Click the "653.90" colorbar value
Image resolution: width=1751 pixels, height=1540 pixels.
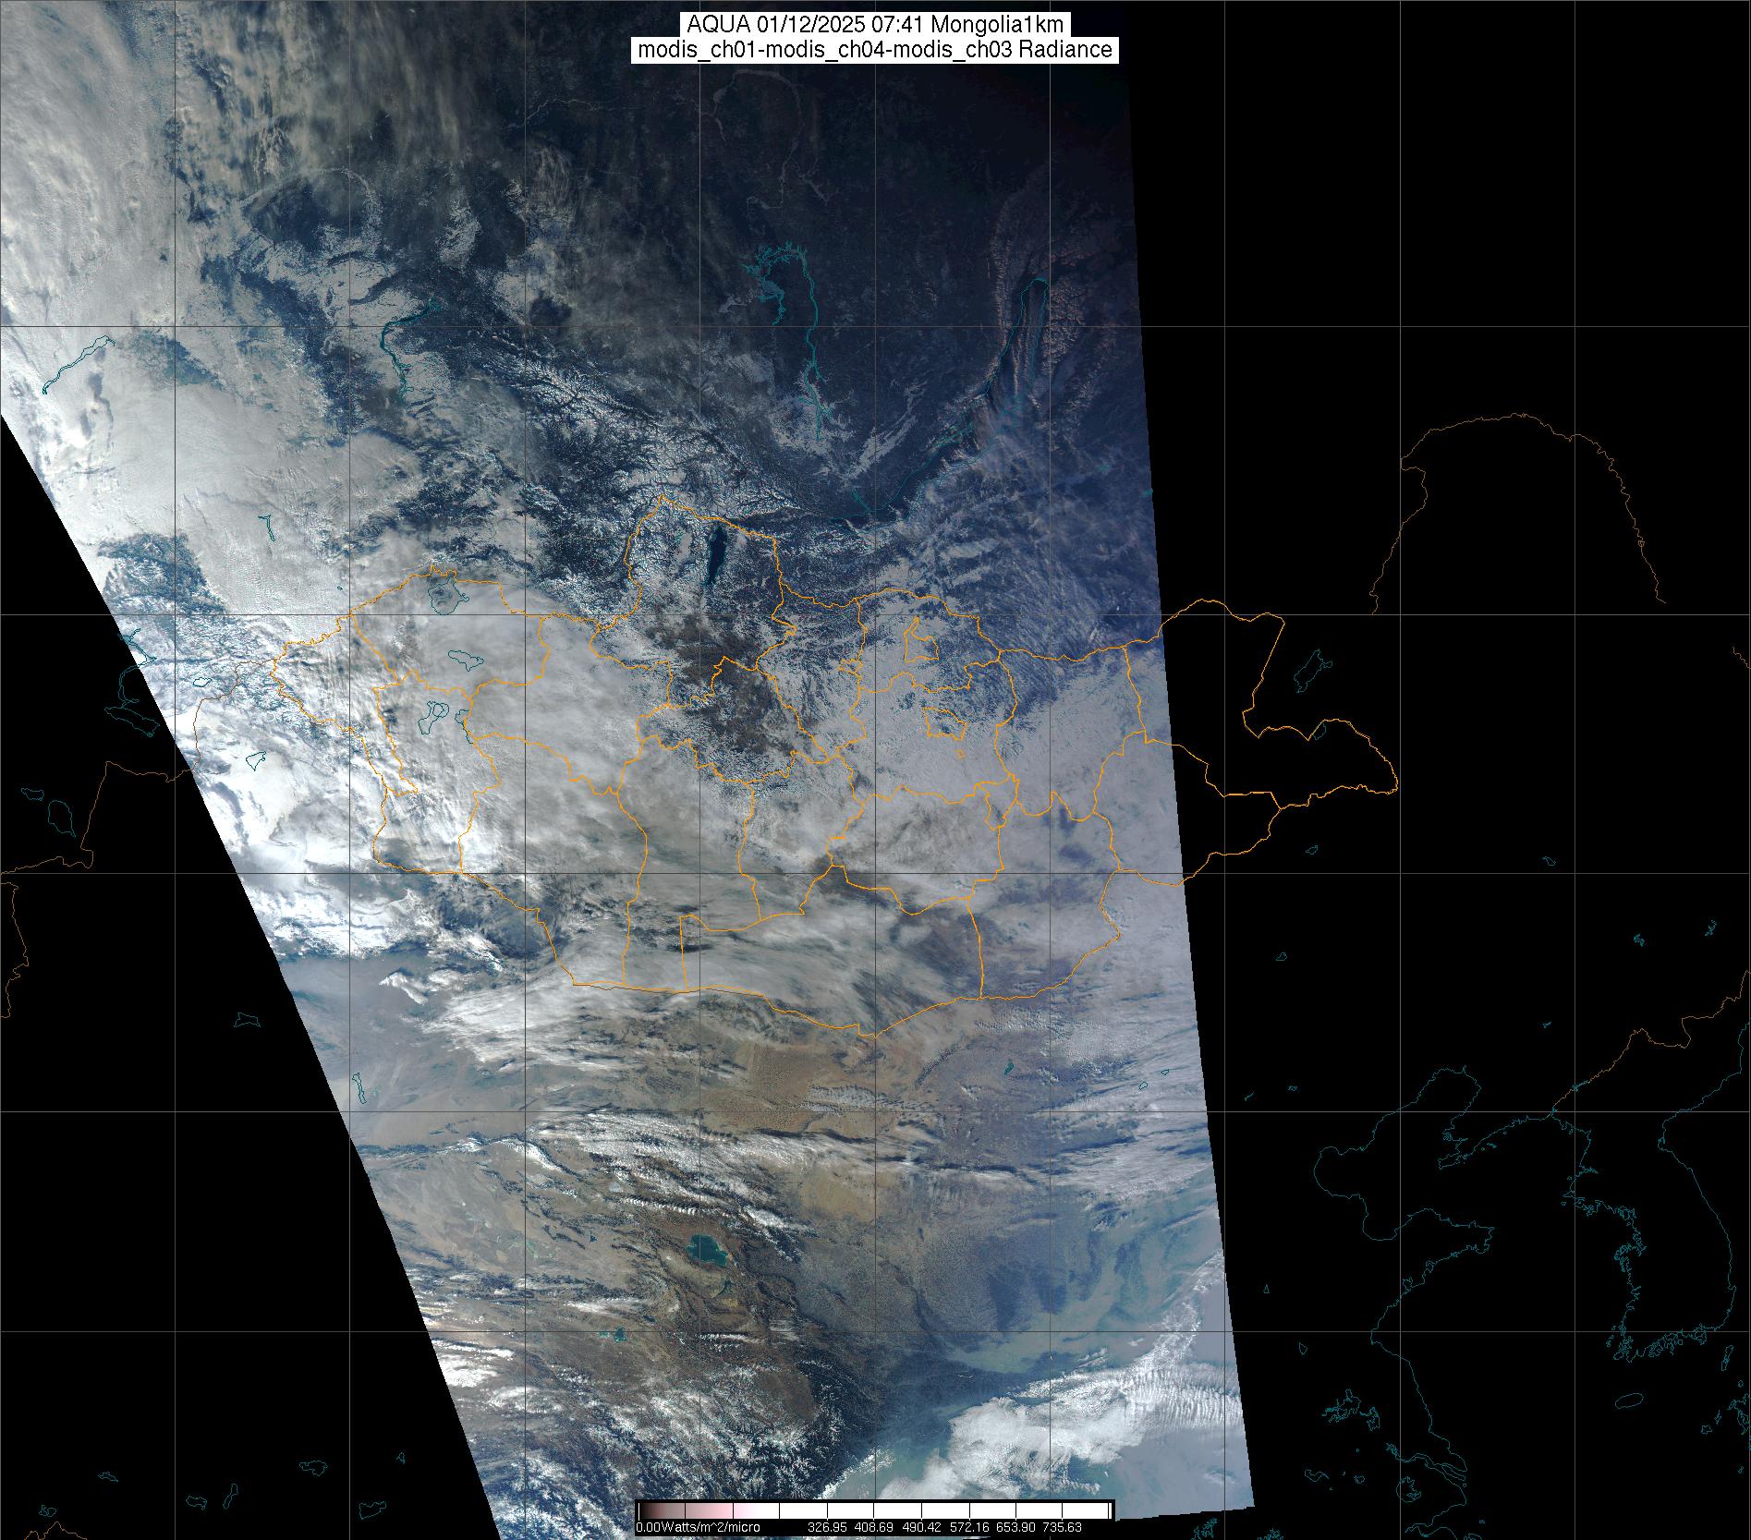point(1017,1527)
